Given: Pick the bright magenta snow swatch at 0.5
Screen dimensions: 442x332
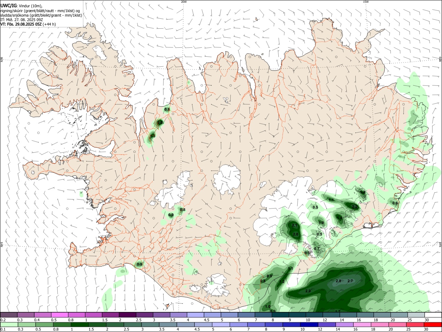Looking at the screenshot, I should click(59, 315).
